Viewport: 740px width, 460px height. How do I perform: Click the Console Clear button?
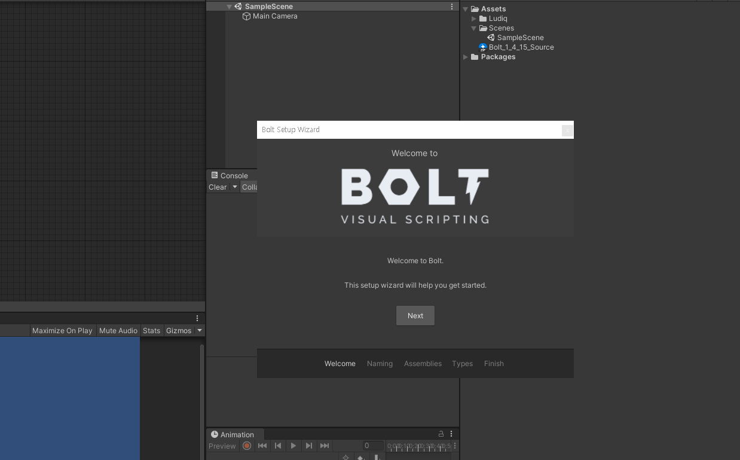pyautogui.click(x=218, y=187)
